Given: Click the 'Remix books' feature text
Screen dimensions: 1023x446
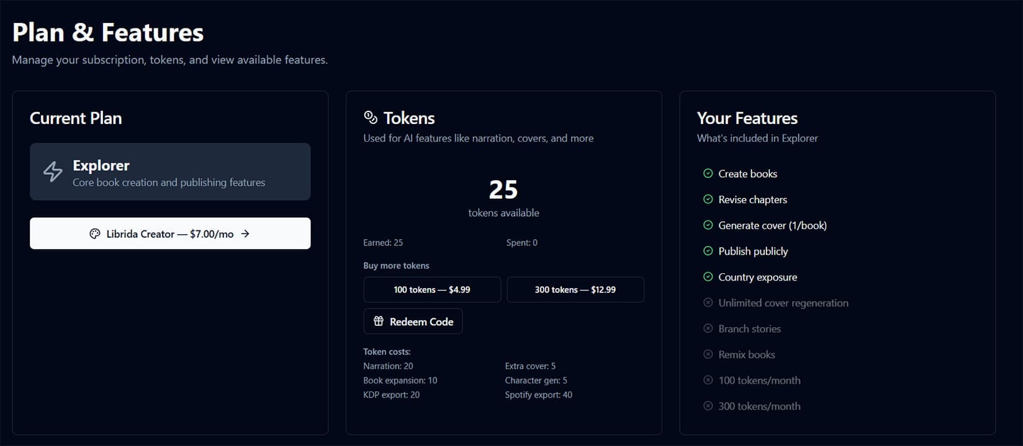Looking at the screenshot, I should (747, 354).
